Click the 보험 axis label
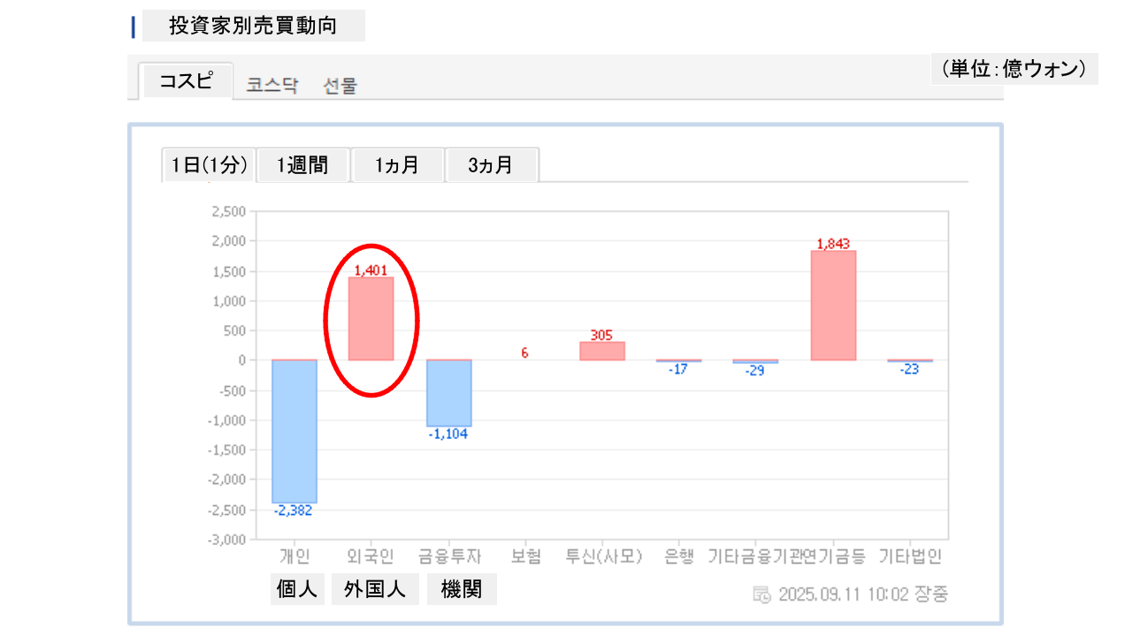This screenshot has width=1132, height=636. [525, 556]
